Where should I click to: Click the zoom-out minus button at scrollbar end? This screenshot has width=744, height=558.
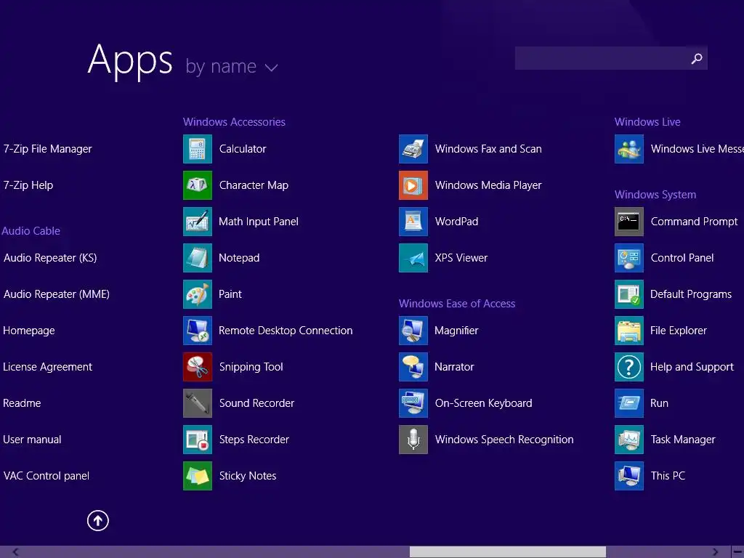coord(738,552)
